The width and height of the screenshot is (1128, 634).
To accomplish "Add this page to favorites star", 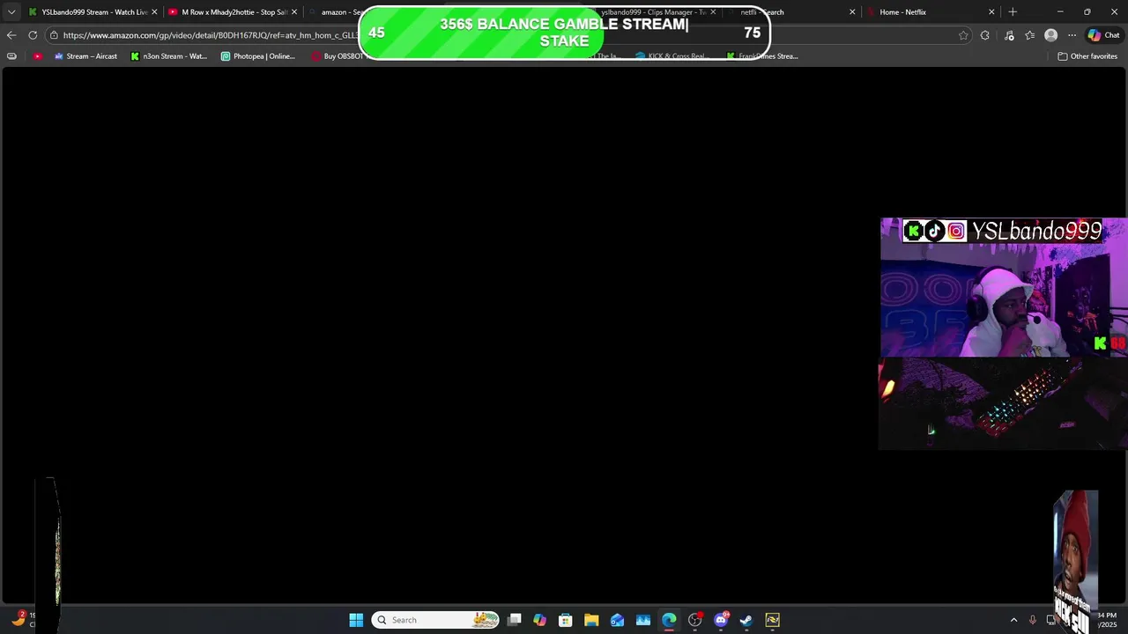I will (963, 35).
